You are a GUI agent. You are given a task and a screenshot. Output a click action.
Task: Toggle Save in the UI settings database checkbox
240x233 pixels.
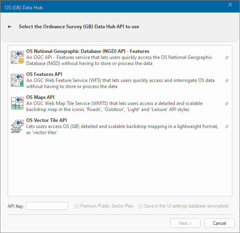(x=140, y=206)
